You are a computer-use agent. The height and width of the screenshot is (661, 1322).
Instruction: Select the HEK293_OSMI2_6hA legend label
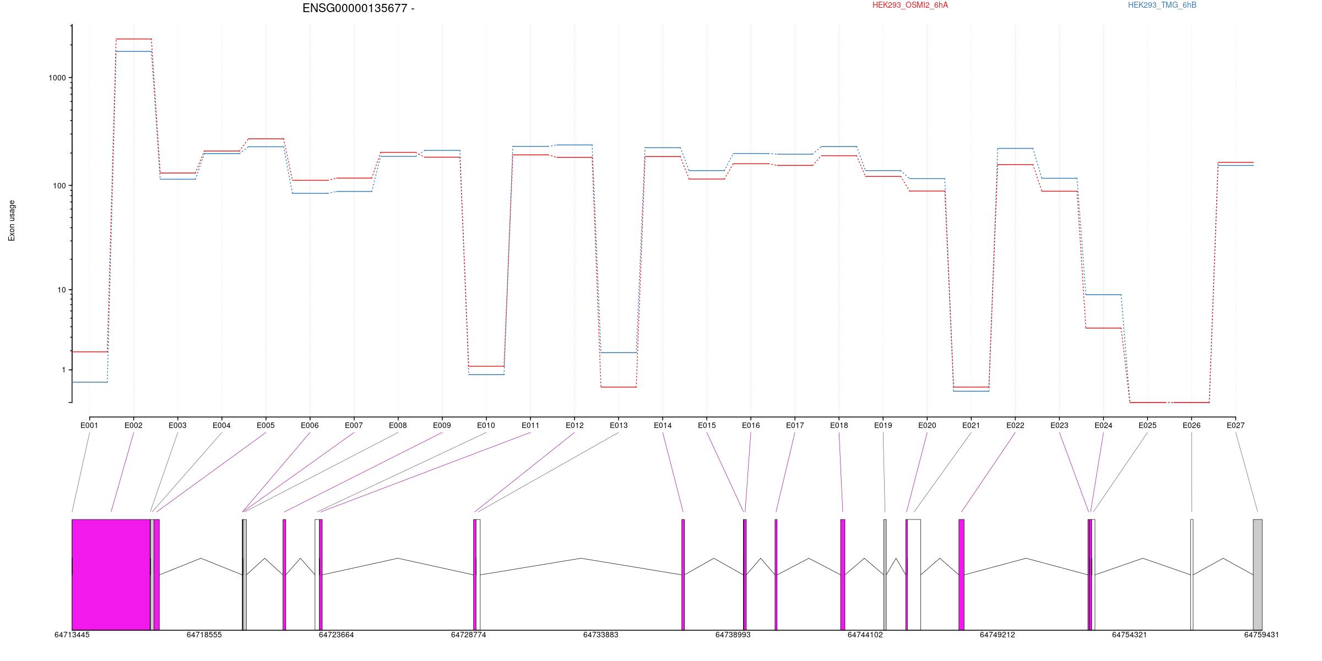(x=910, y=5)
